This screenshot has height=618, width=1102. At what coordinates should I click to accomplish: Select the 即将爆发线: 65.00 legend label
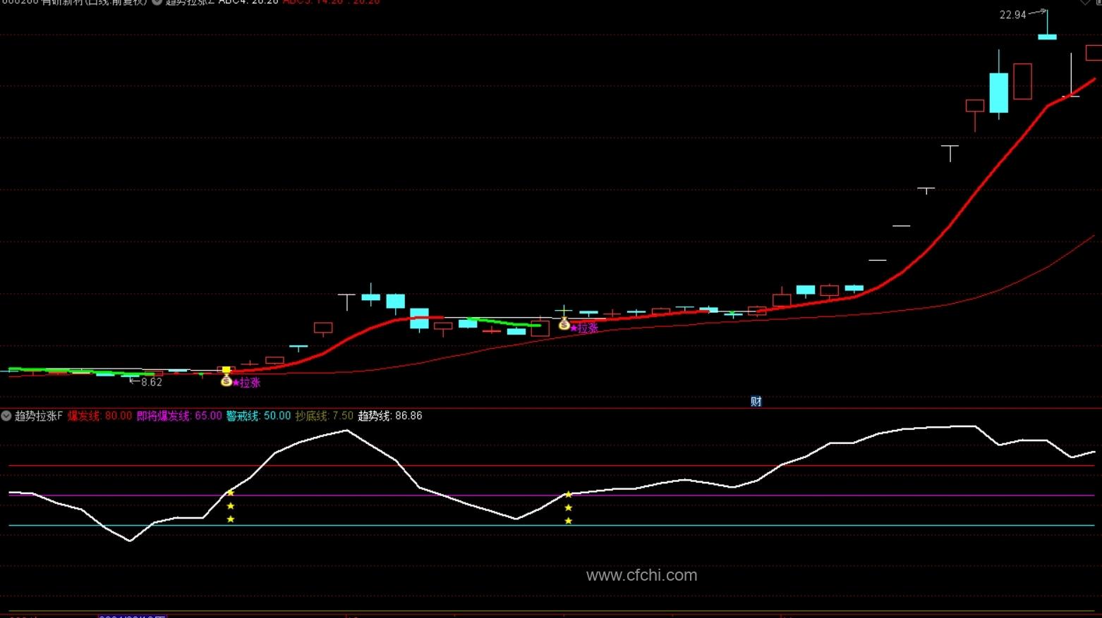(179, 416)
